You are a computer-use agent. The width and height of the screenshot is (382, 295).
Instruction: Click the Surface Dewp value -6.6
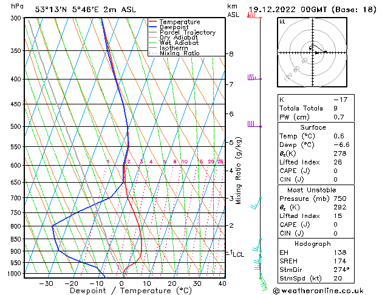tap(341, 145)
